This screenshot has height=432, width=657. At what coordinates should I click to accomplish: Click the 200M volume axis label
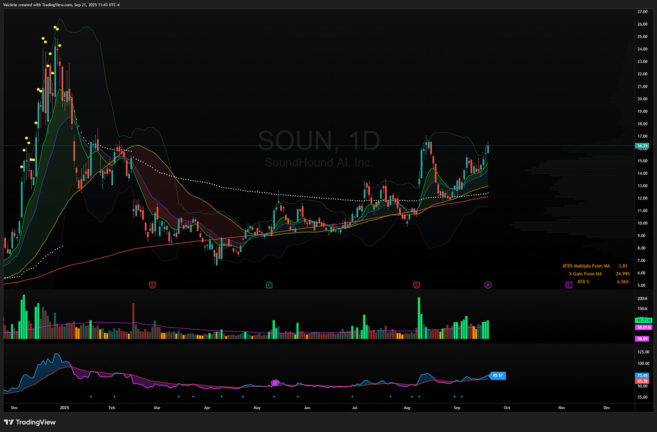pyautogui.click(x=642, y=298)
